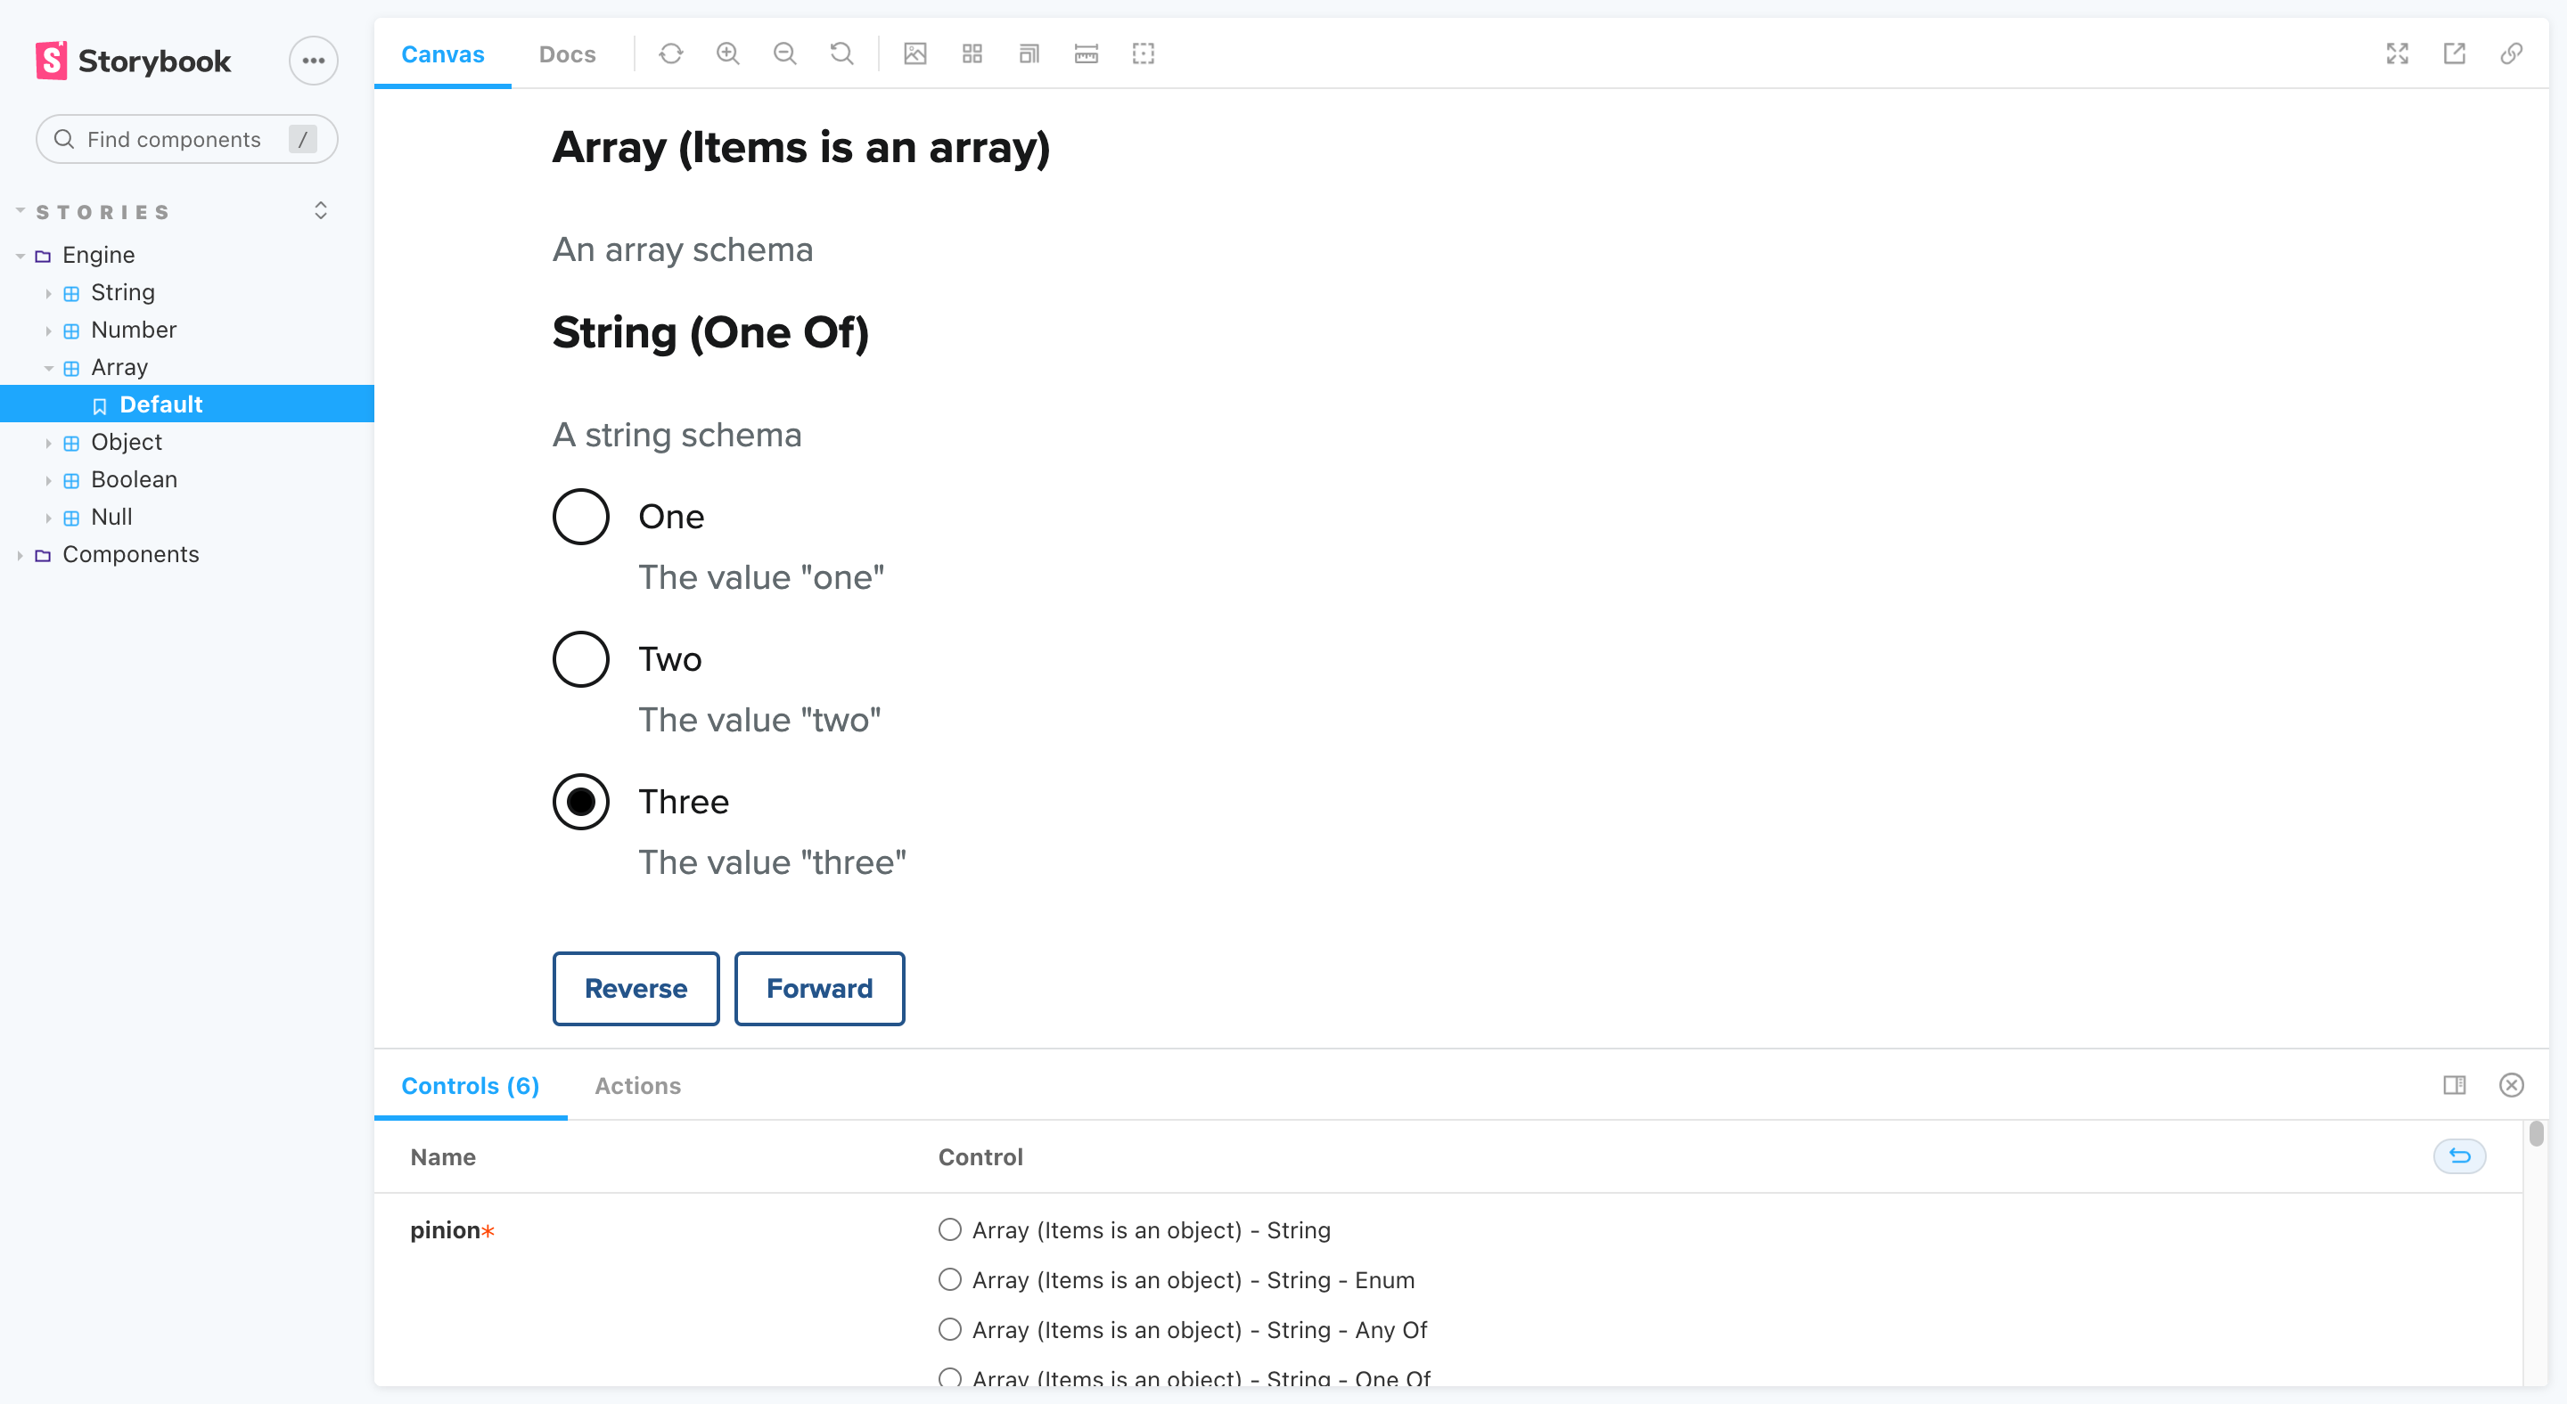Zoom in using the toolbar magnifier
This screenshot has height=1404, width=2567.
point(727,53)
